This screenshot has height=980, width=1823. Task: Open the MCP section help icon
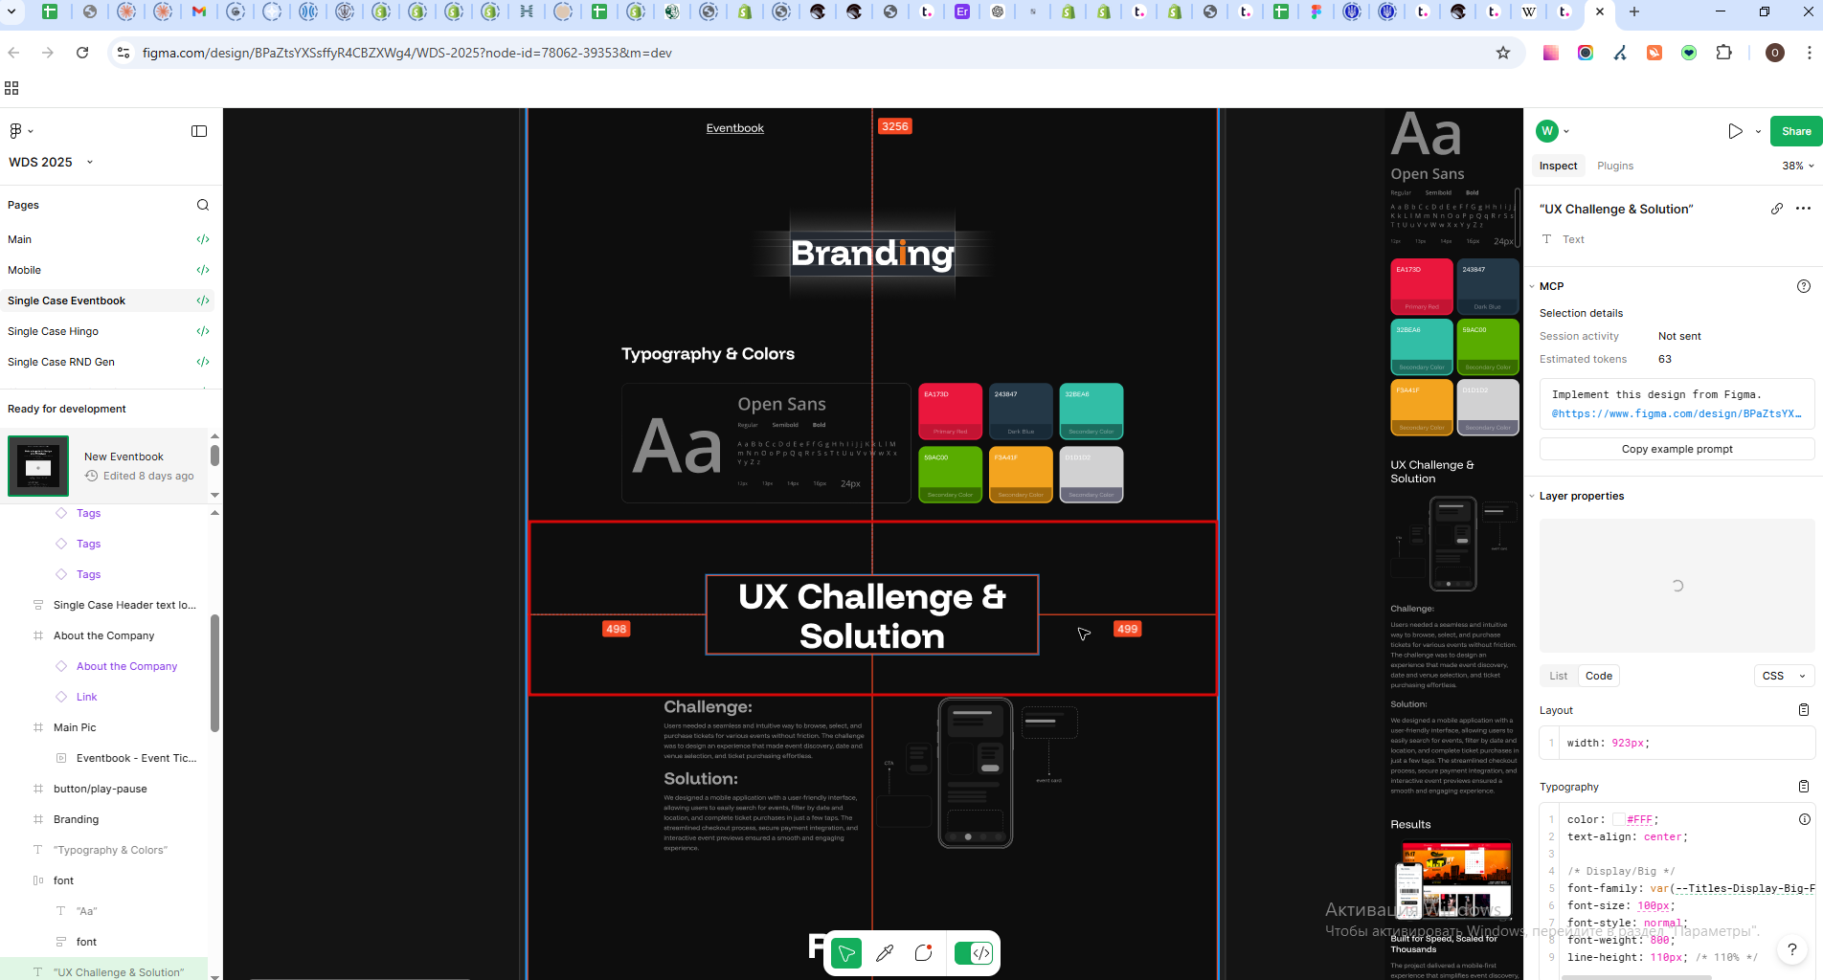click(1804, 286)
